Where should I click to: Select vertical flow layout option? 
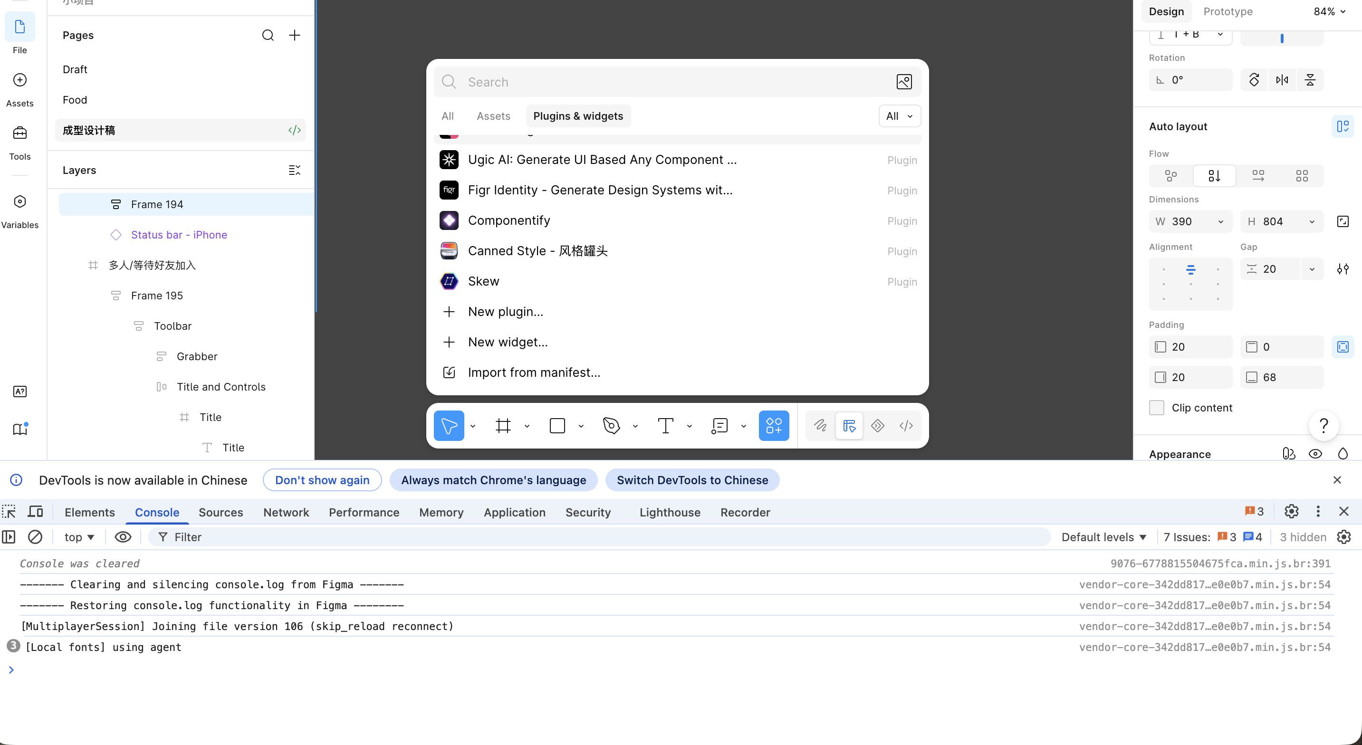pos(1215,175)
